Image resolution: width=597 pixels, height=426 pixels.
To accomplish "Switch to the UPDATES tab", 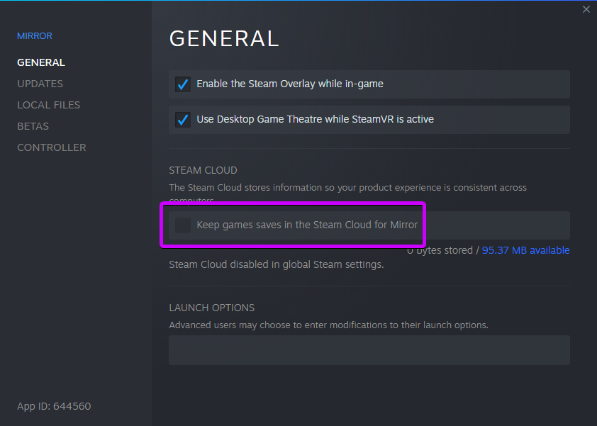I will (x=40, y=84).
